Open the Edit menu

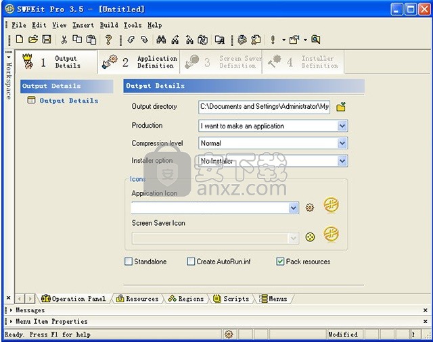point(39,25)
